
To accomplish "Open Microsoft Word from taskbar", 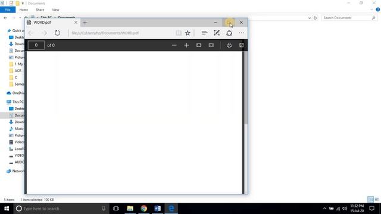I will click(157, 209).
